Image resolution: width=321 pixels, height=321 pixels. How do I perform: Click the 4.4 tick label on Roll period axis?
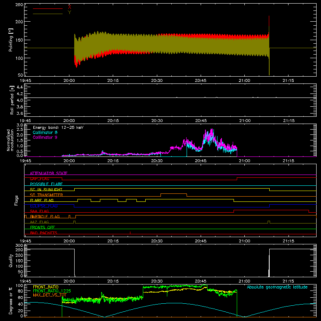20,87
